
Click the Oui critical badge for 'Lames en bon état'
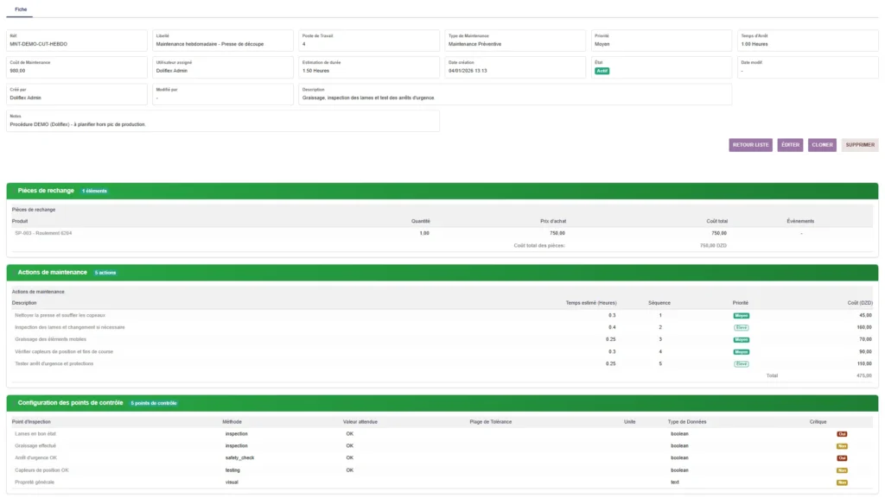(x=841, y=434)
